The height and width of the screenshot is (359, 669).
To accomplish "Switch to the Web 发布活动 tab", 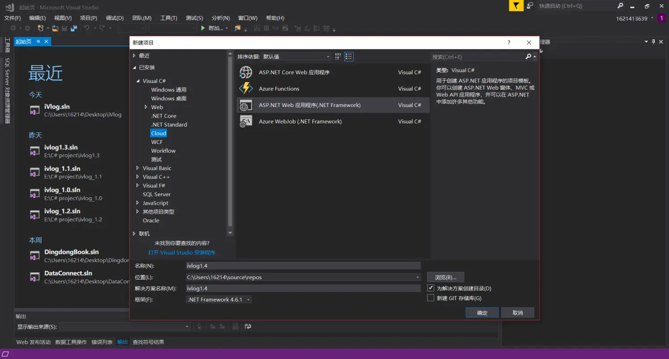I will click(33, 342).
